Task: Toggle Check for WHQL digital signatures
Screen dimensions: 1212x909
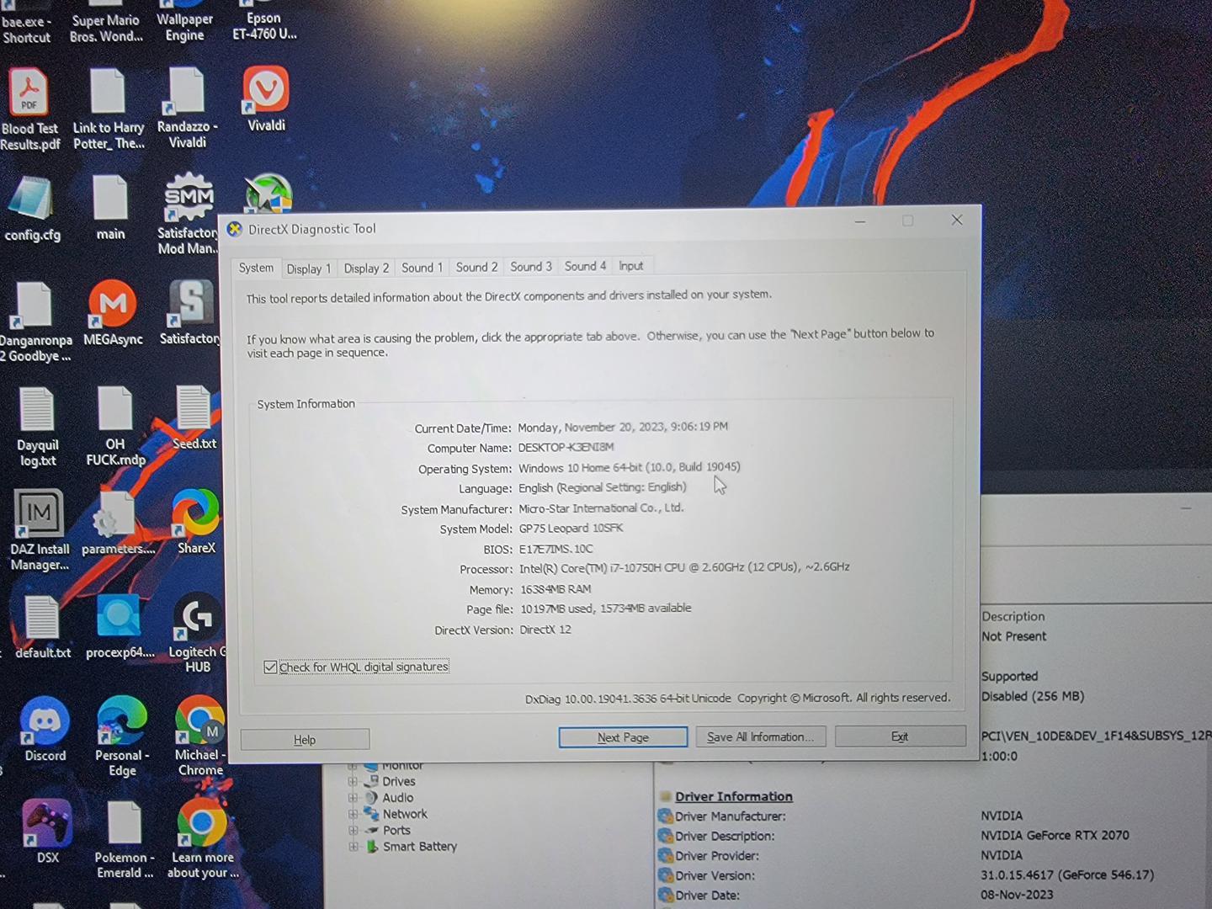Action: [x=270, y=667]
